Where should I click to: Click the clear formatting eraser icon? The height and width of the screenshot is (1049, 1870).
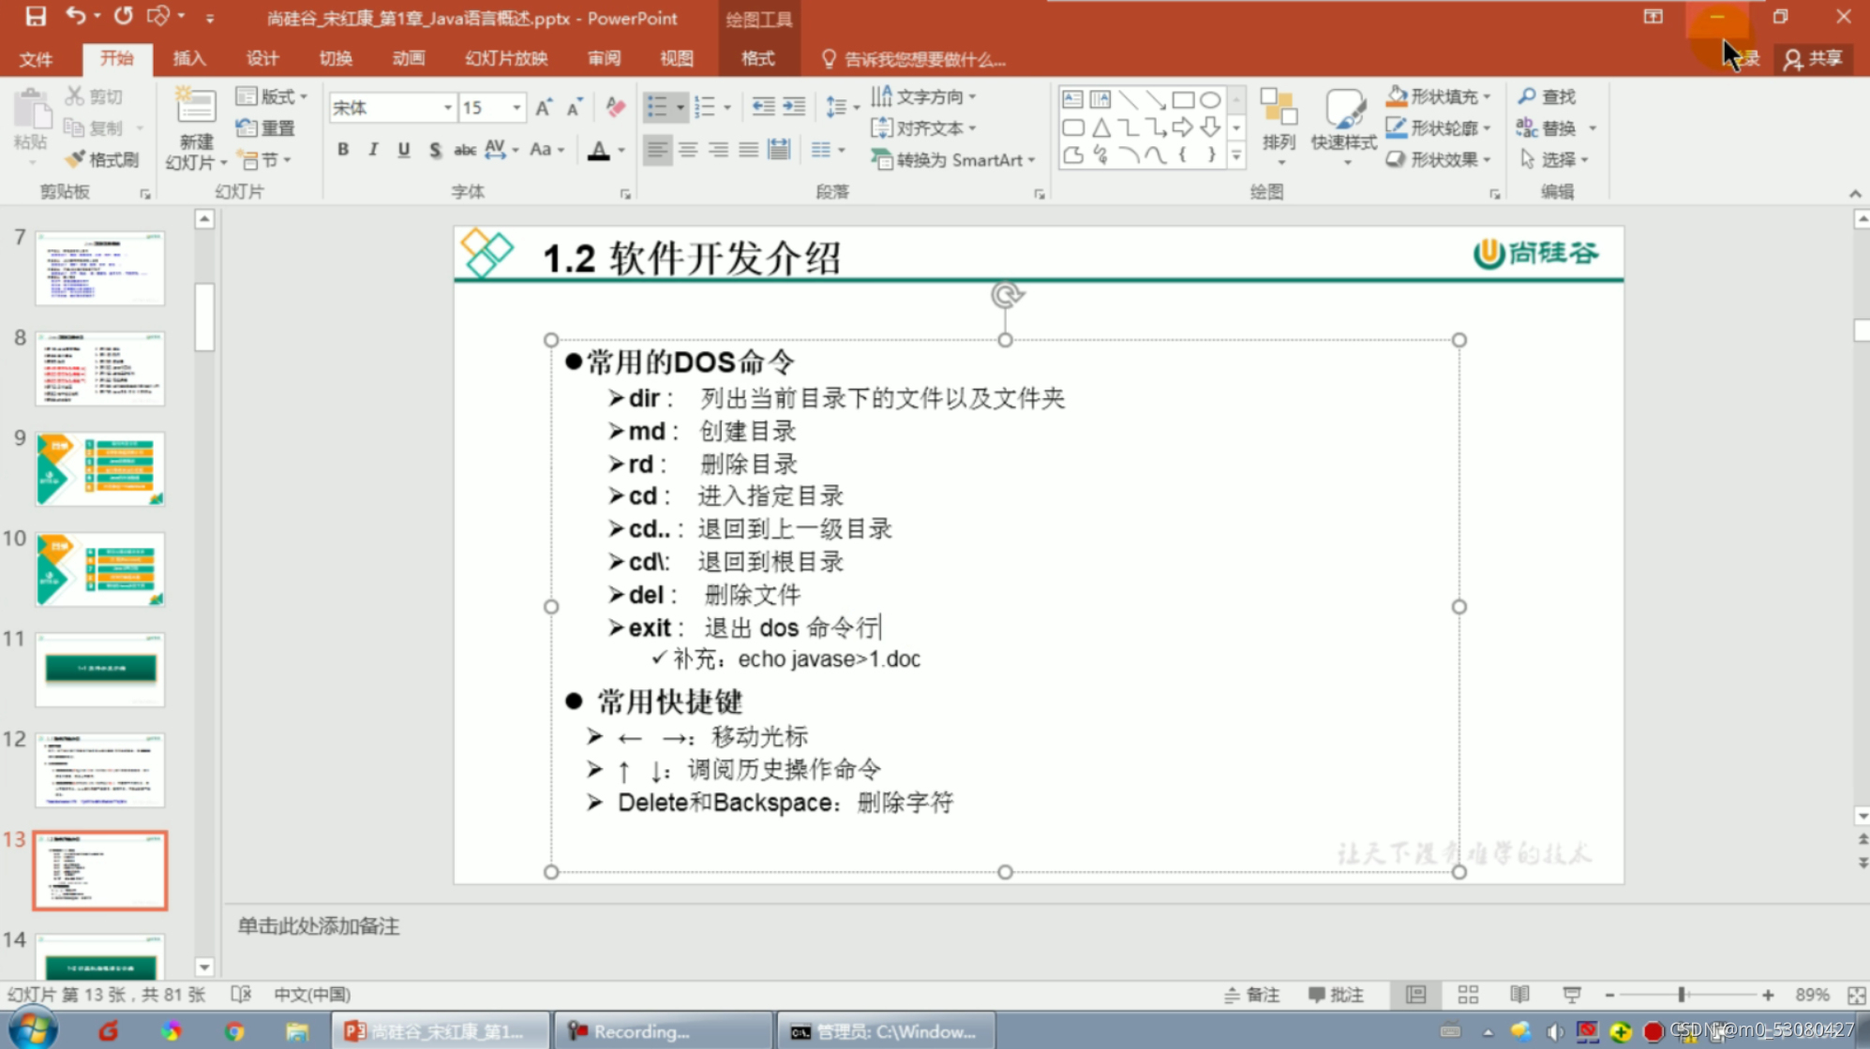[615, 108]
